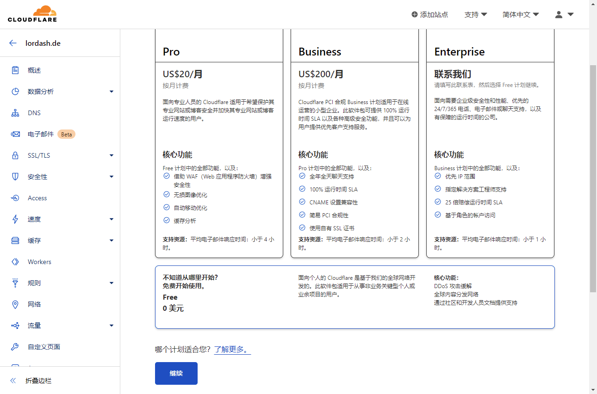
Task: Click the CNAME 设置兼容性 feature text
Action: coord(334,202)
